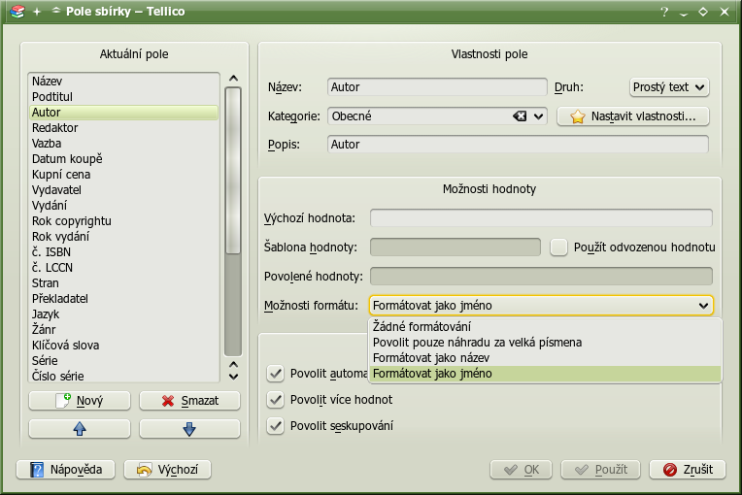Choose Formátovat jako jméno in list
742x495 pixels.
(x=545, y=374)
